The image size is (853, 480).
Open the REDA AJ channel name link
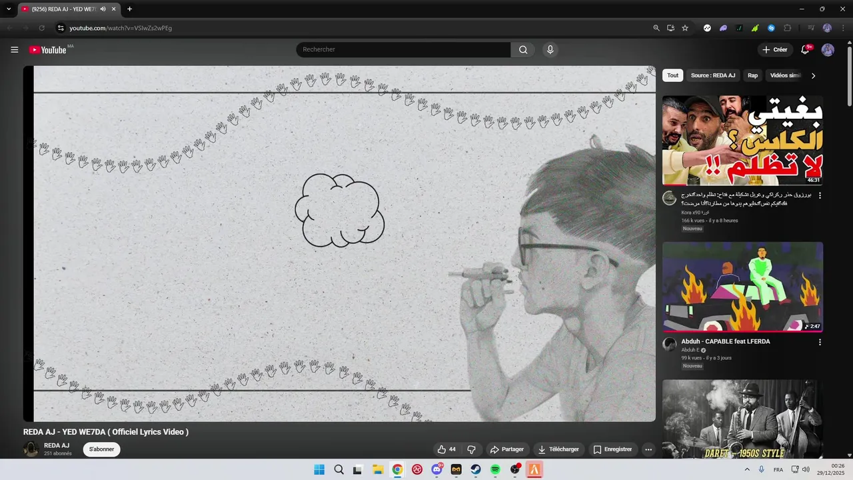coord(57,445)
